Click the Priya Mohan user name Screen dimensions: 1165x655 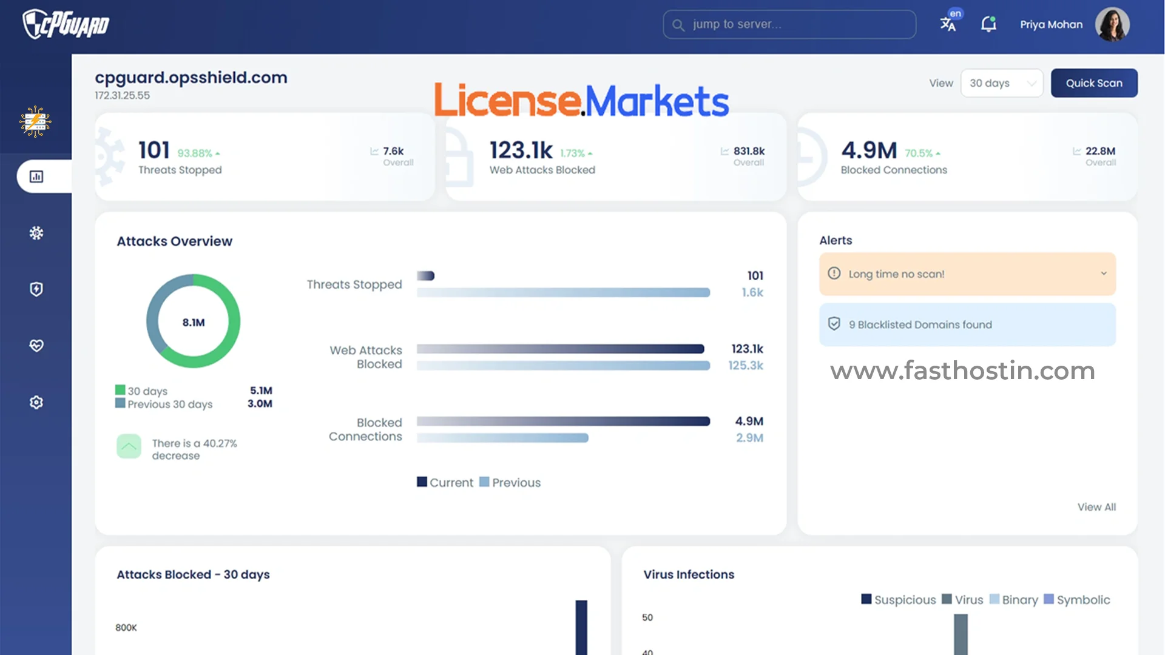coord(1051,25)
